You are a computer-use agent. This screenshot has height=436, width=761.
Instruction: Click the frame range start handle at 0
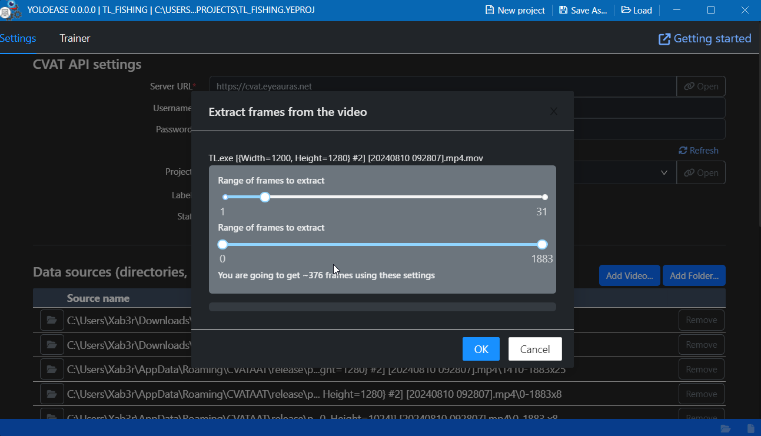[x=222, y=244]
